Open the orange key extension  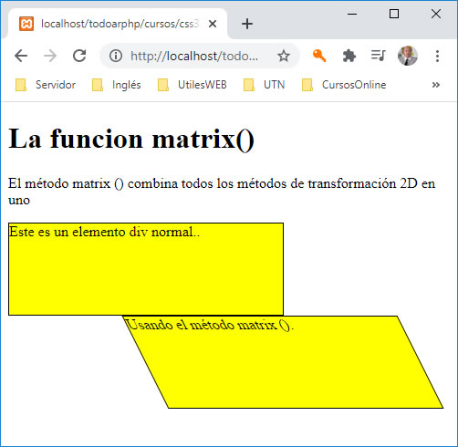(319, 56)
